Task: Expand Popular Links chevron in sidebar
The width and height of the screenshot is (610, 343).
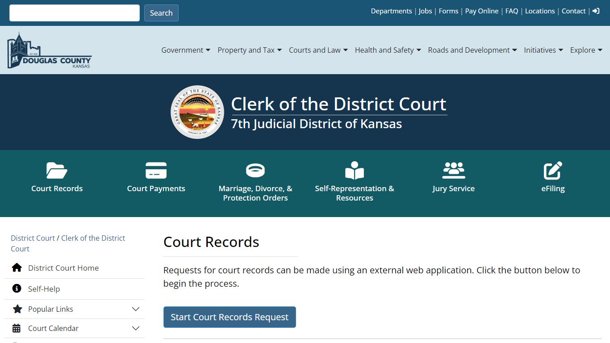Action: pos(136,309)
